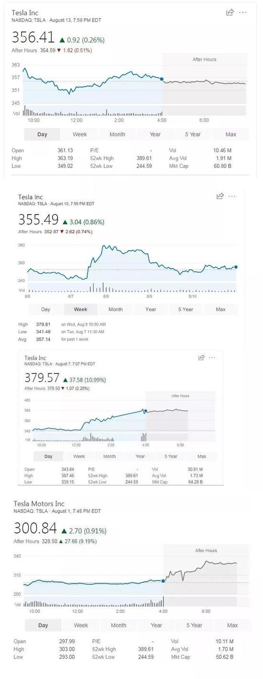Select Week tab on August 7 chart

pos(79,456)
